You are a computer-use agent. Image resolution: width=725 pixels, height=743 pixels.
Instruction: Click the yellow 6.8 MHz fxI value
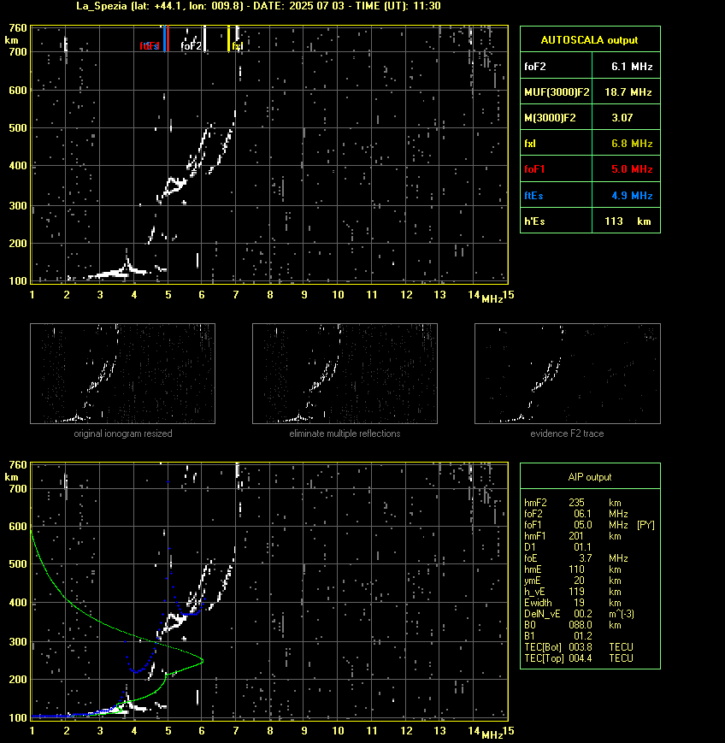[632, 143]
